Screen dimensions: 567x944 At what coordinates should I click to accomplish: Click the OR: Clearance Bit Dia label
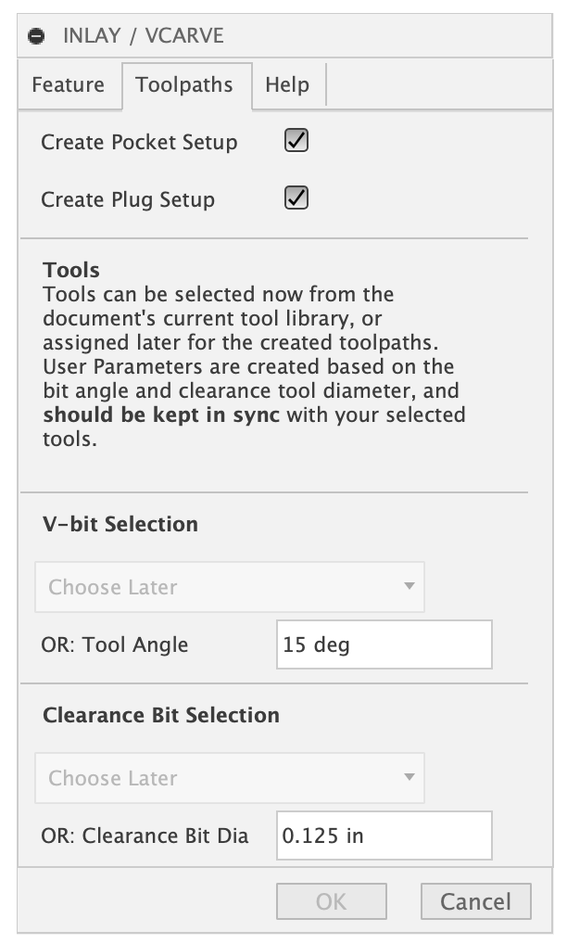click(145, 836)
